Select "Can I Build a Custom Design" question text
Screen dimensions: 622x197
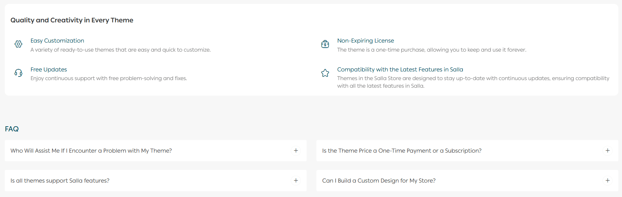[379, 181]
